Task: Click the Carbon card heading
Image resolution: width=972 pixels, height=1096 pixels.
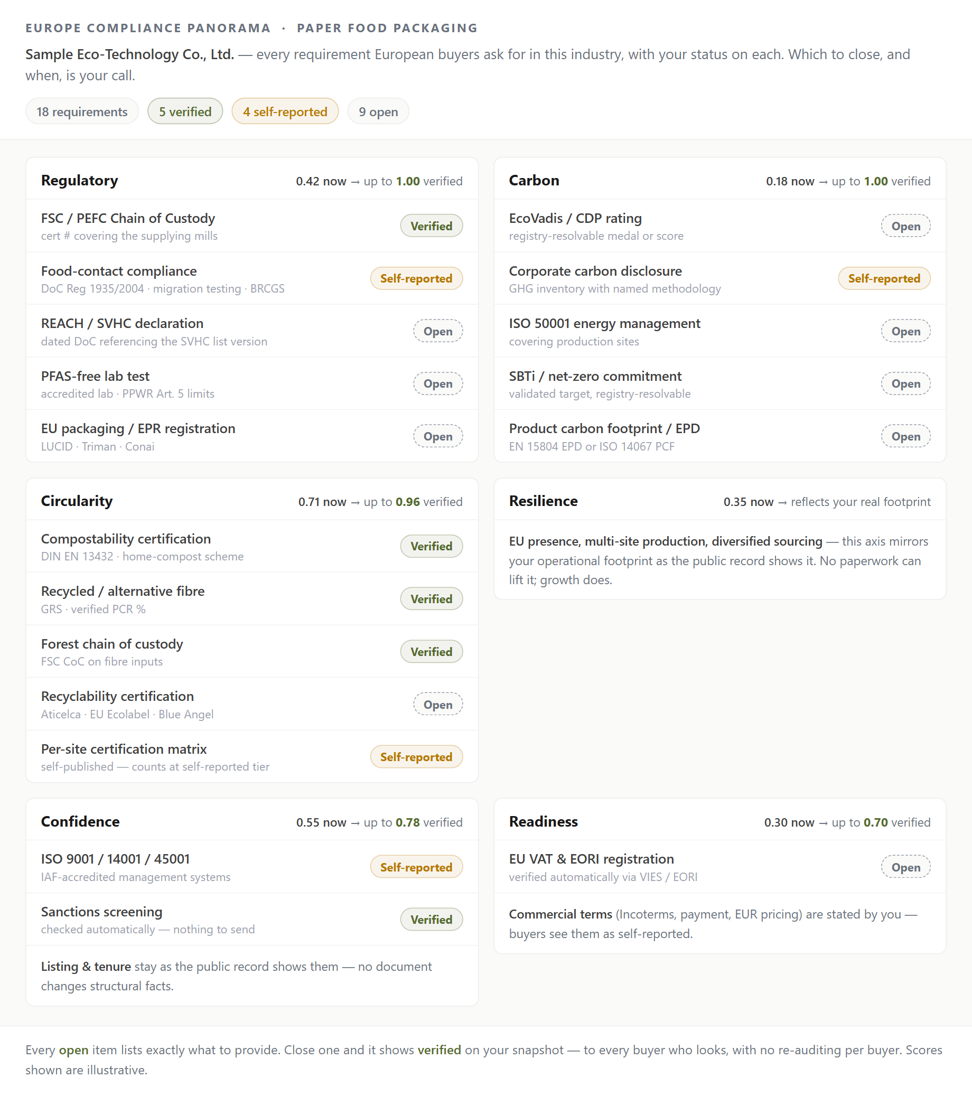Action: click(x=534, y=181)
